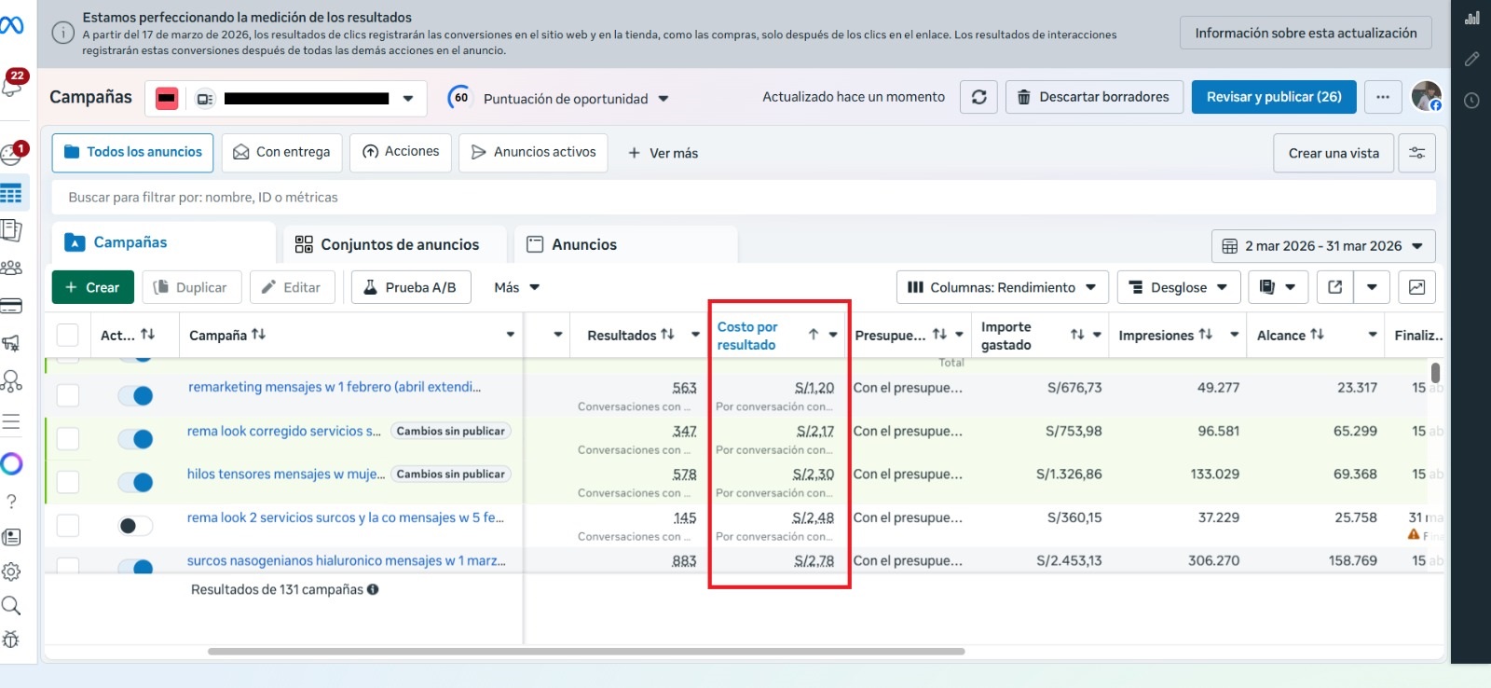This screenshot has height=688, width=1491.
Task: Open Costo por resultado column dropdown arrow
Action: [x=833, y=335]
